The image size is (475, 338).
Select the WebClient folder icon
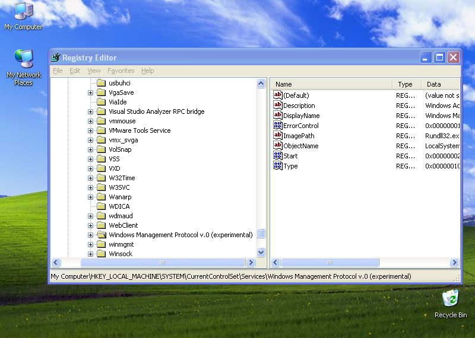click(x=101, y=225)
